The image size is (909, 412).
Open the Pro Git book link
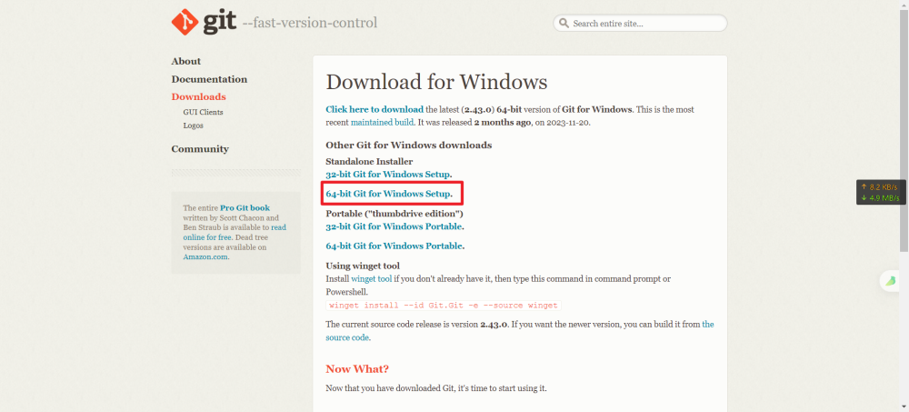pos(245,207)
